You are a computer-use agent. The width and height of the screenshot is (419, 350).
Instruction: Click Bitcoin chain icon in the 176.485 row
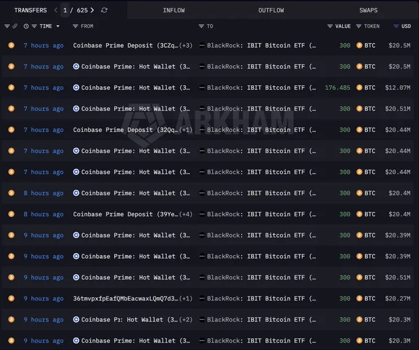11,87
